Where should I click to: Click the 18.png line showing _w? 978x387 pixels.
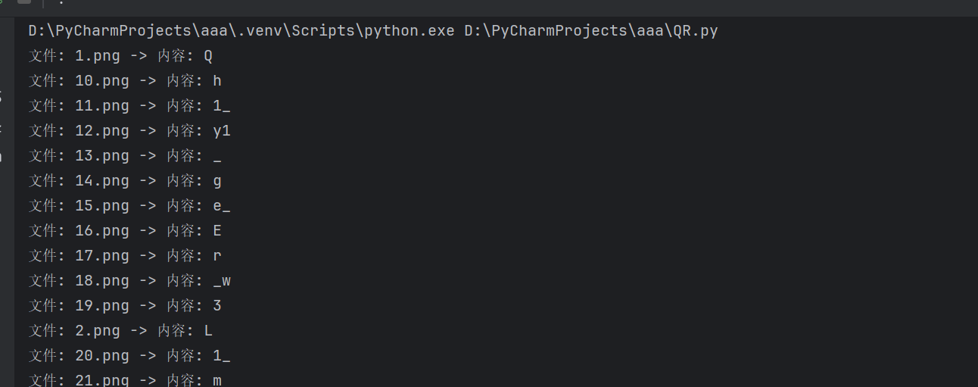coord(129,281)
